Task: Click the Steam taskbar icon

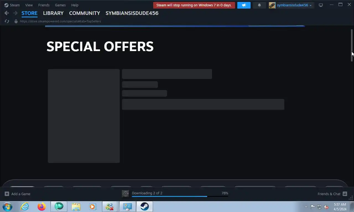Action: coord(144,206)
